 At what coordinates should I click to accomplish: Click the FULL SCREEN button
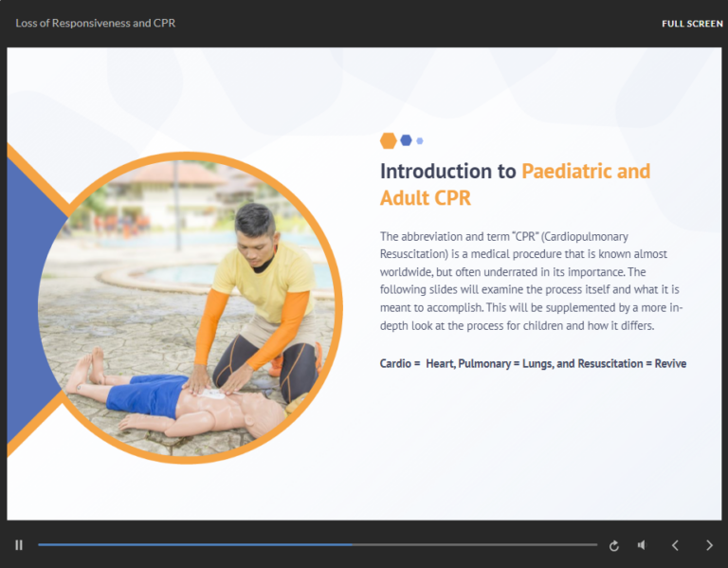[692, 24]
